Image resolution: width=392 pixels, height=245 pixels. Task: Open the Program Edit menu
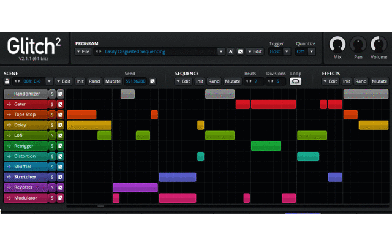tap(255, 51)
